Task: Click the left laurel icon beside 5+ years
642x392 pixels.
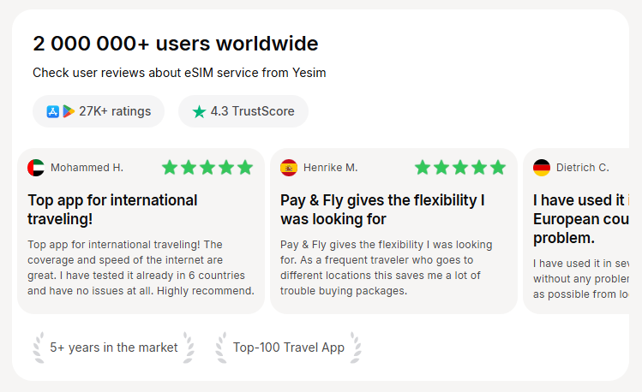Action: tap(38, 347)
